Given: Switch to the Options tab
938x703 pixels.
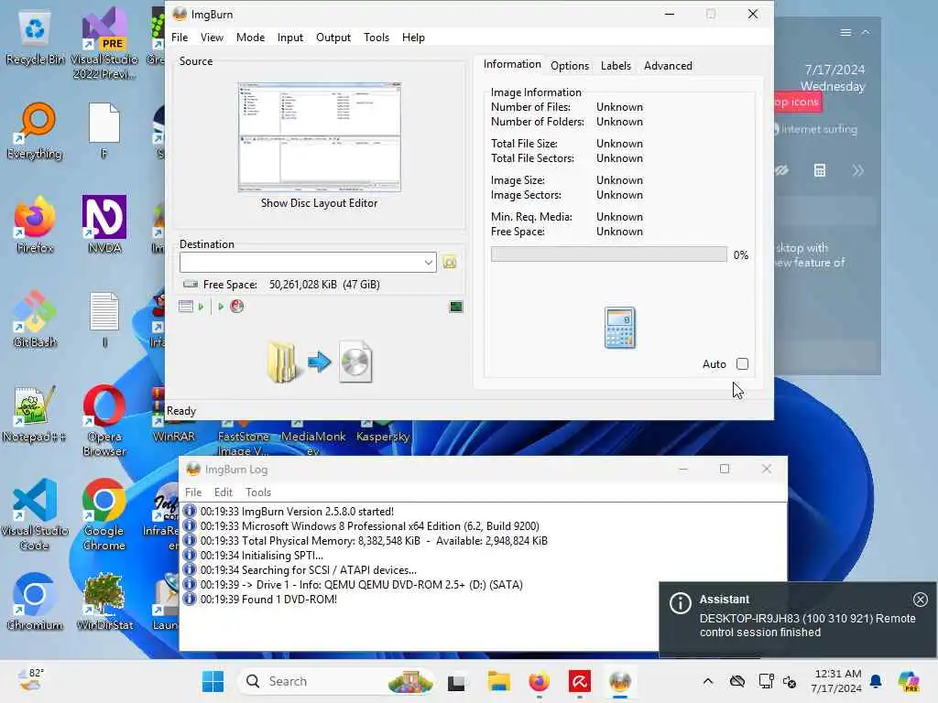Looking at the screenshot, I should tap(570, 66).
